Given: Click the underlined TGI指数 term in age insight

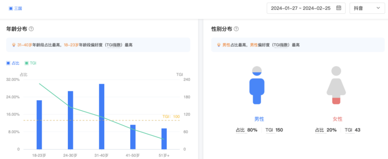Looking at the screenshot, I should click(x=115, y=45).
